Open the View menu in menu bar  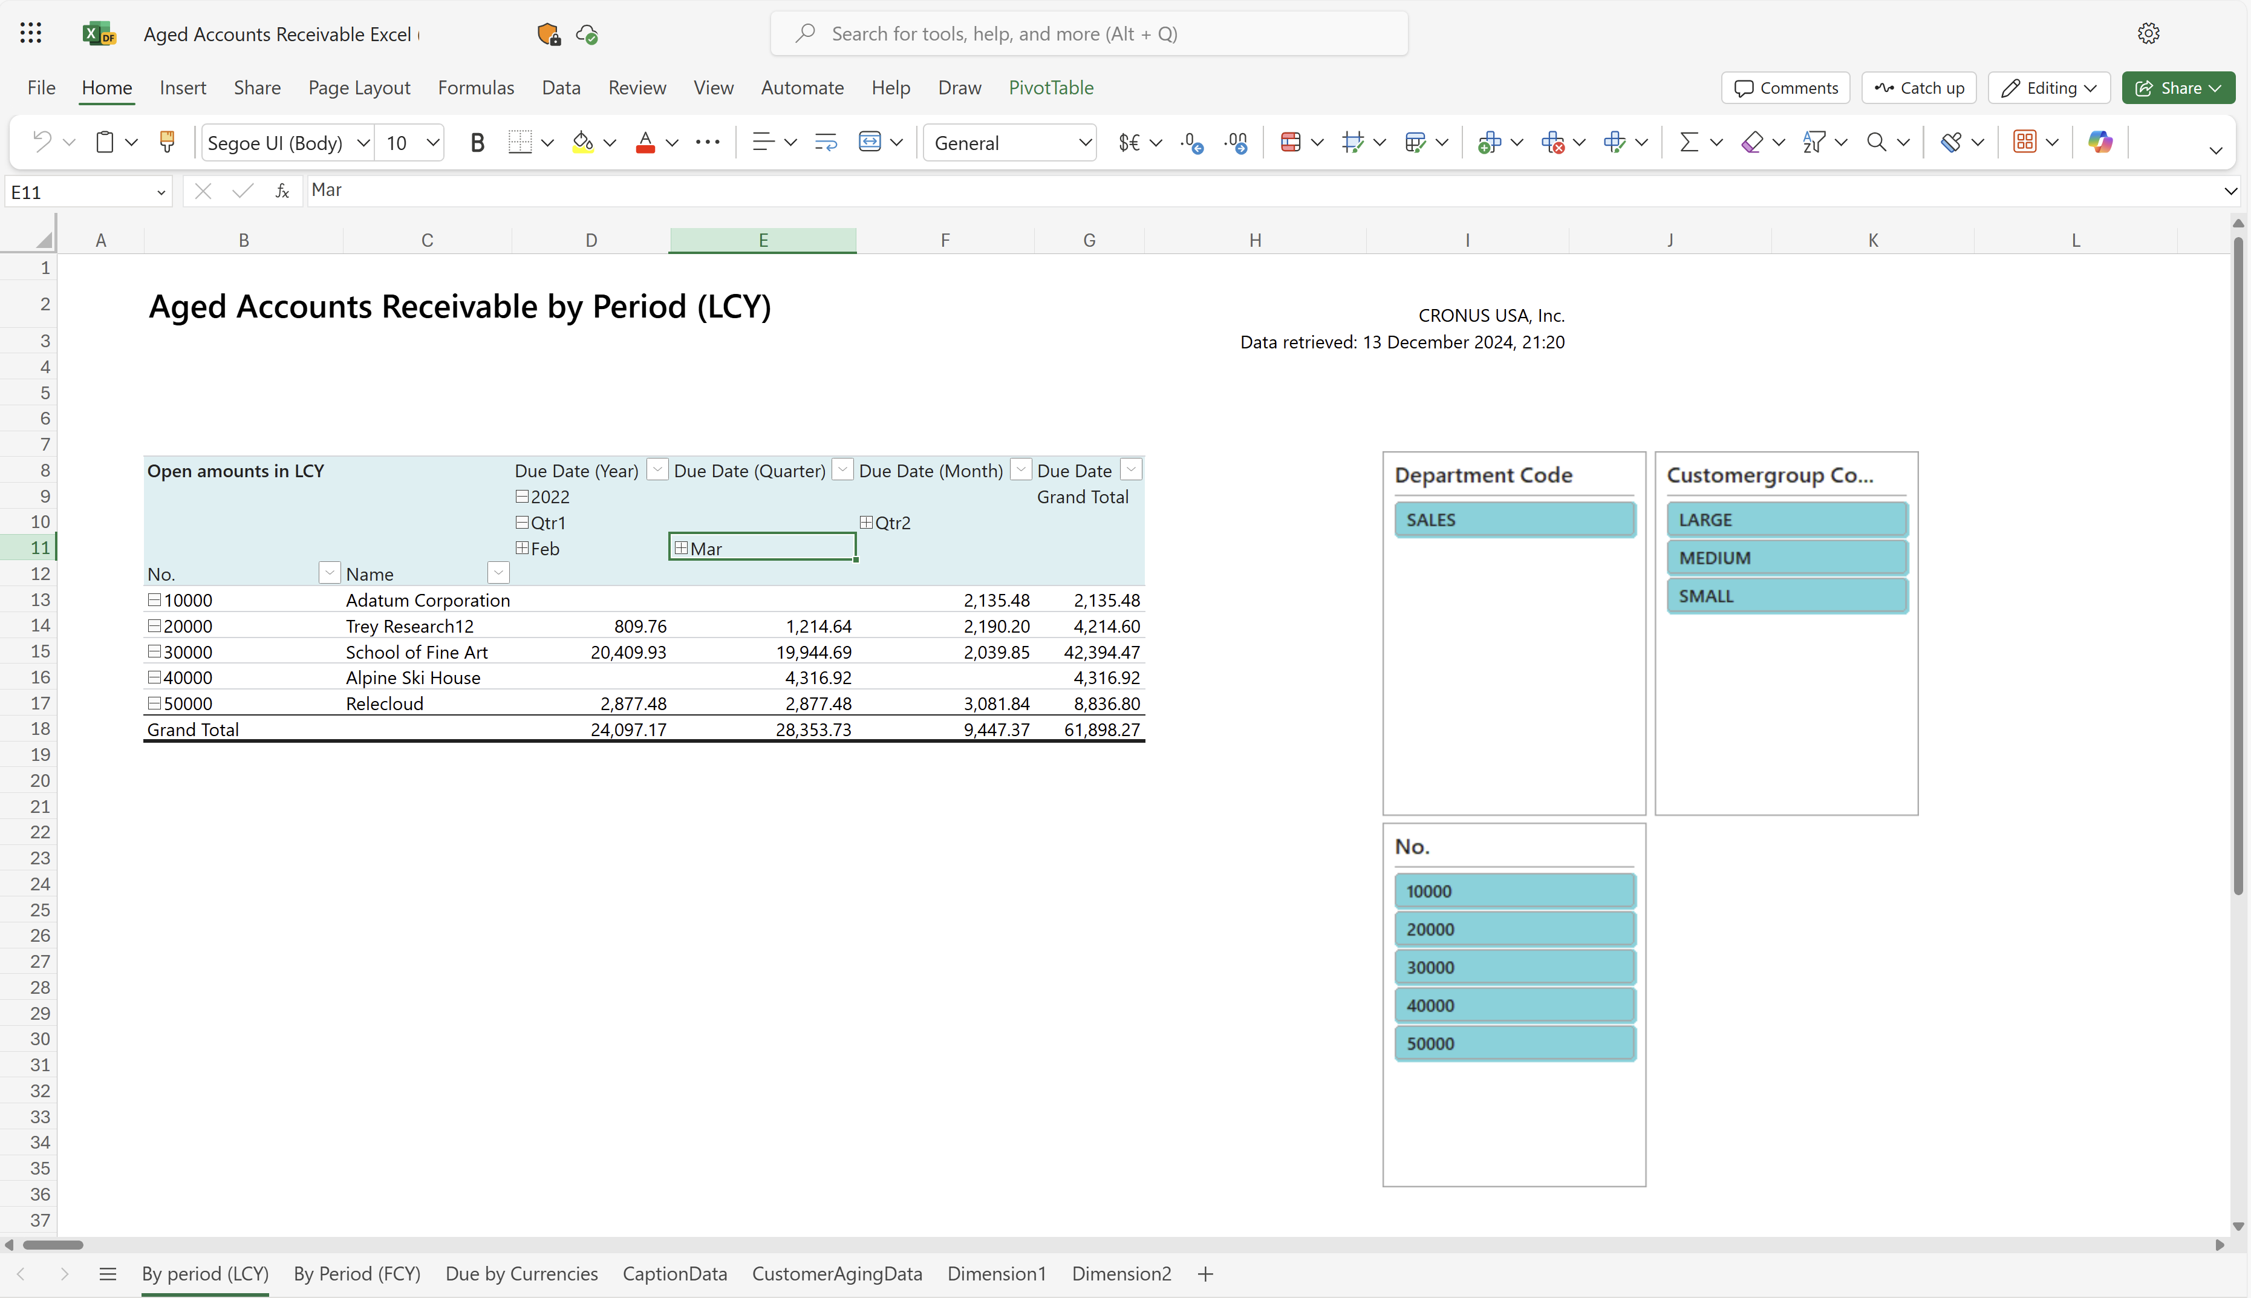click(x=711, y=86)
